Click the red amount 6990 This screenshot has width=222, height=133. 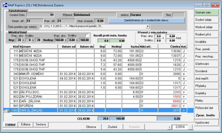pyautogui.click(x=169, y=101)
